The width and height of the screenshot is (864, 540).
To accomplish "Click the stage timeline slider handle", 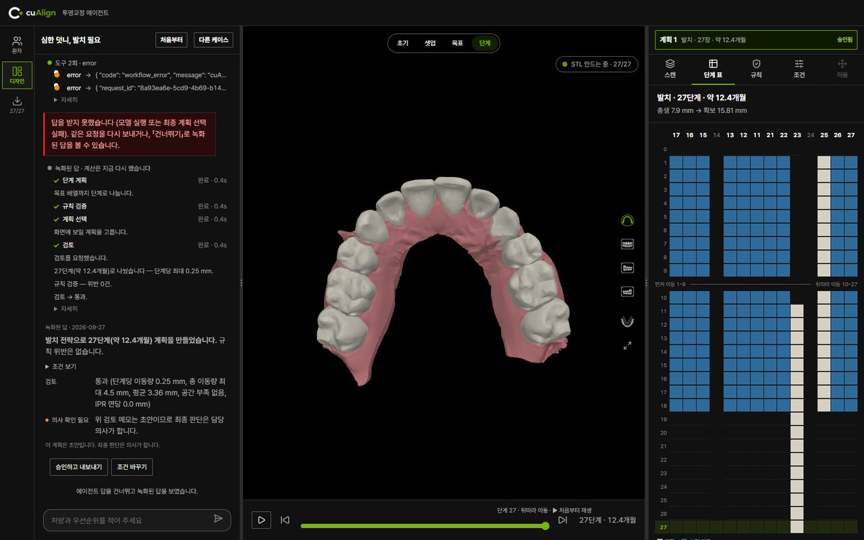I will [x=545, y=525].
